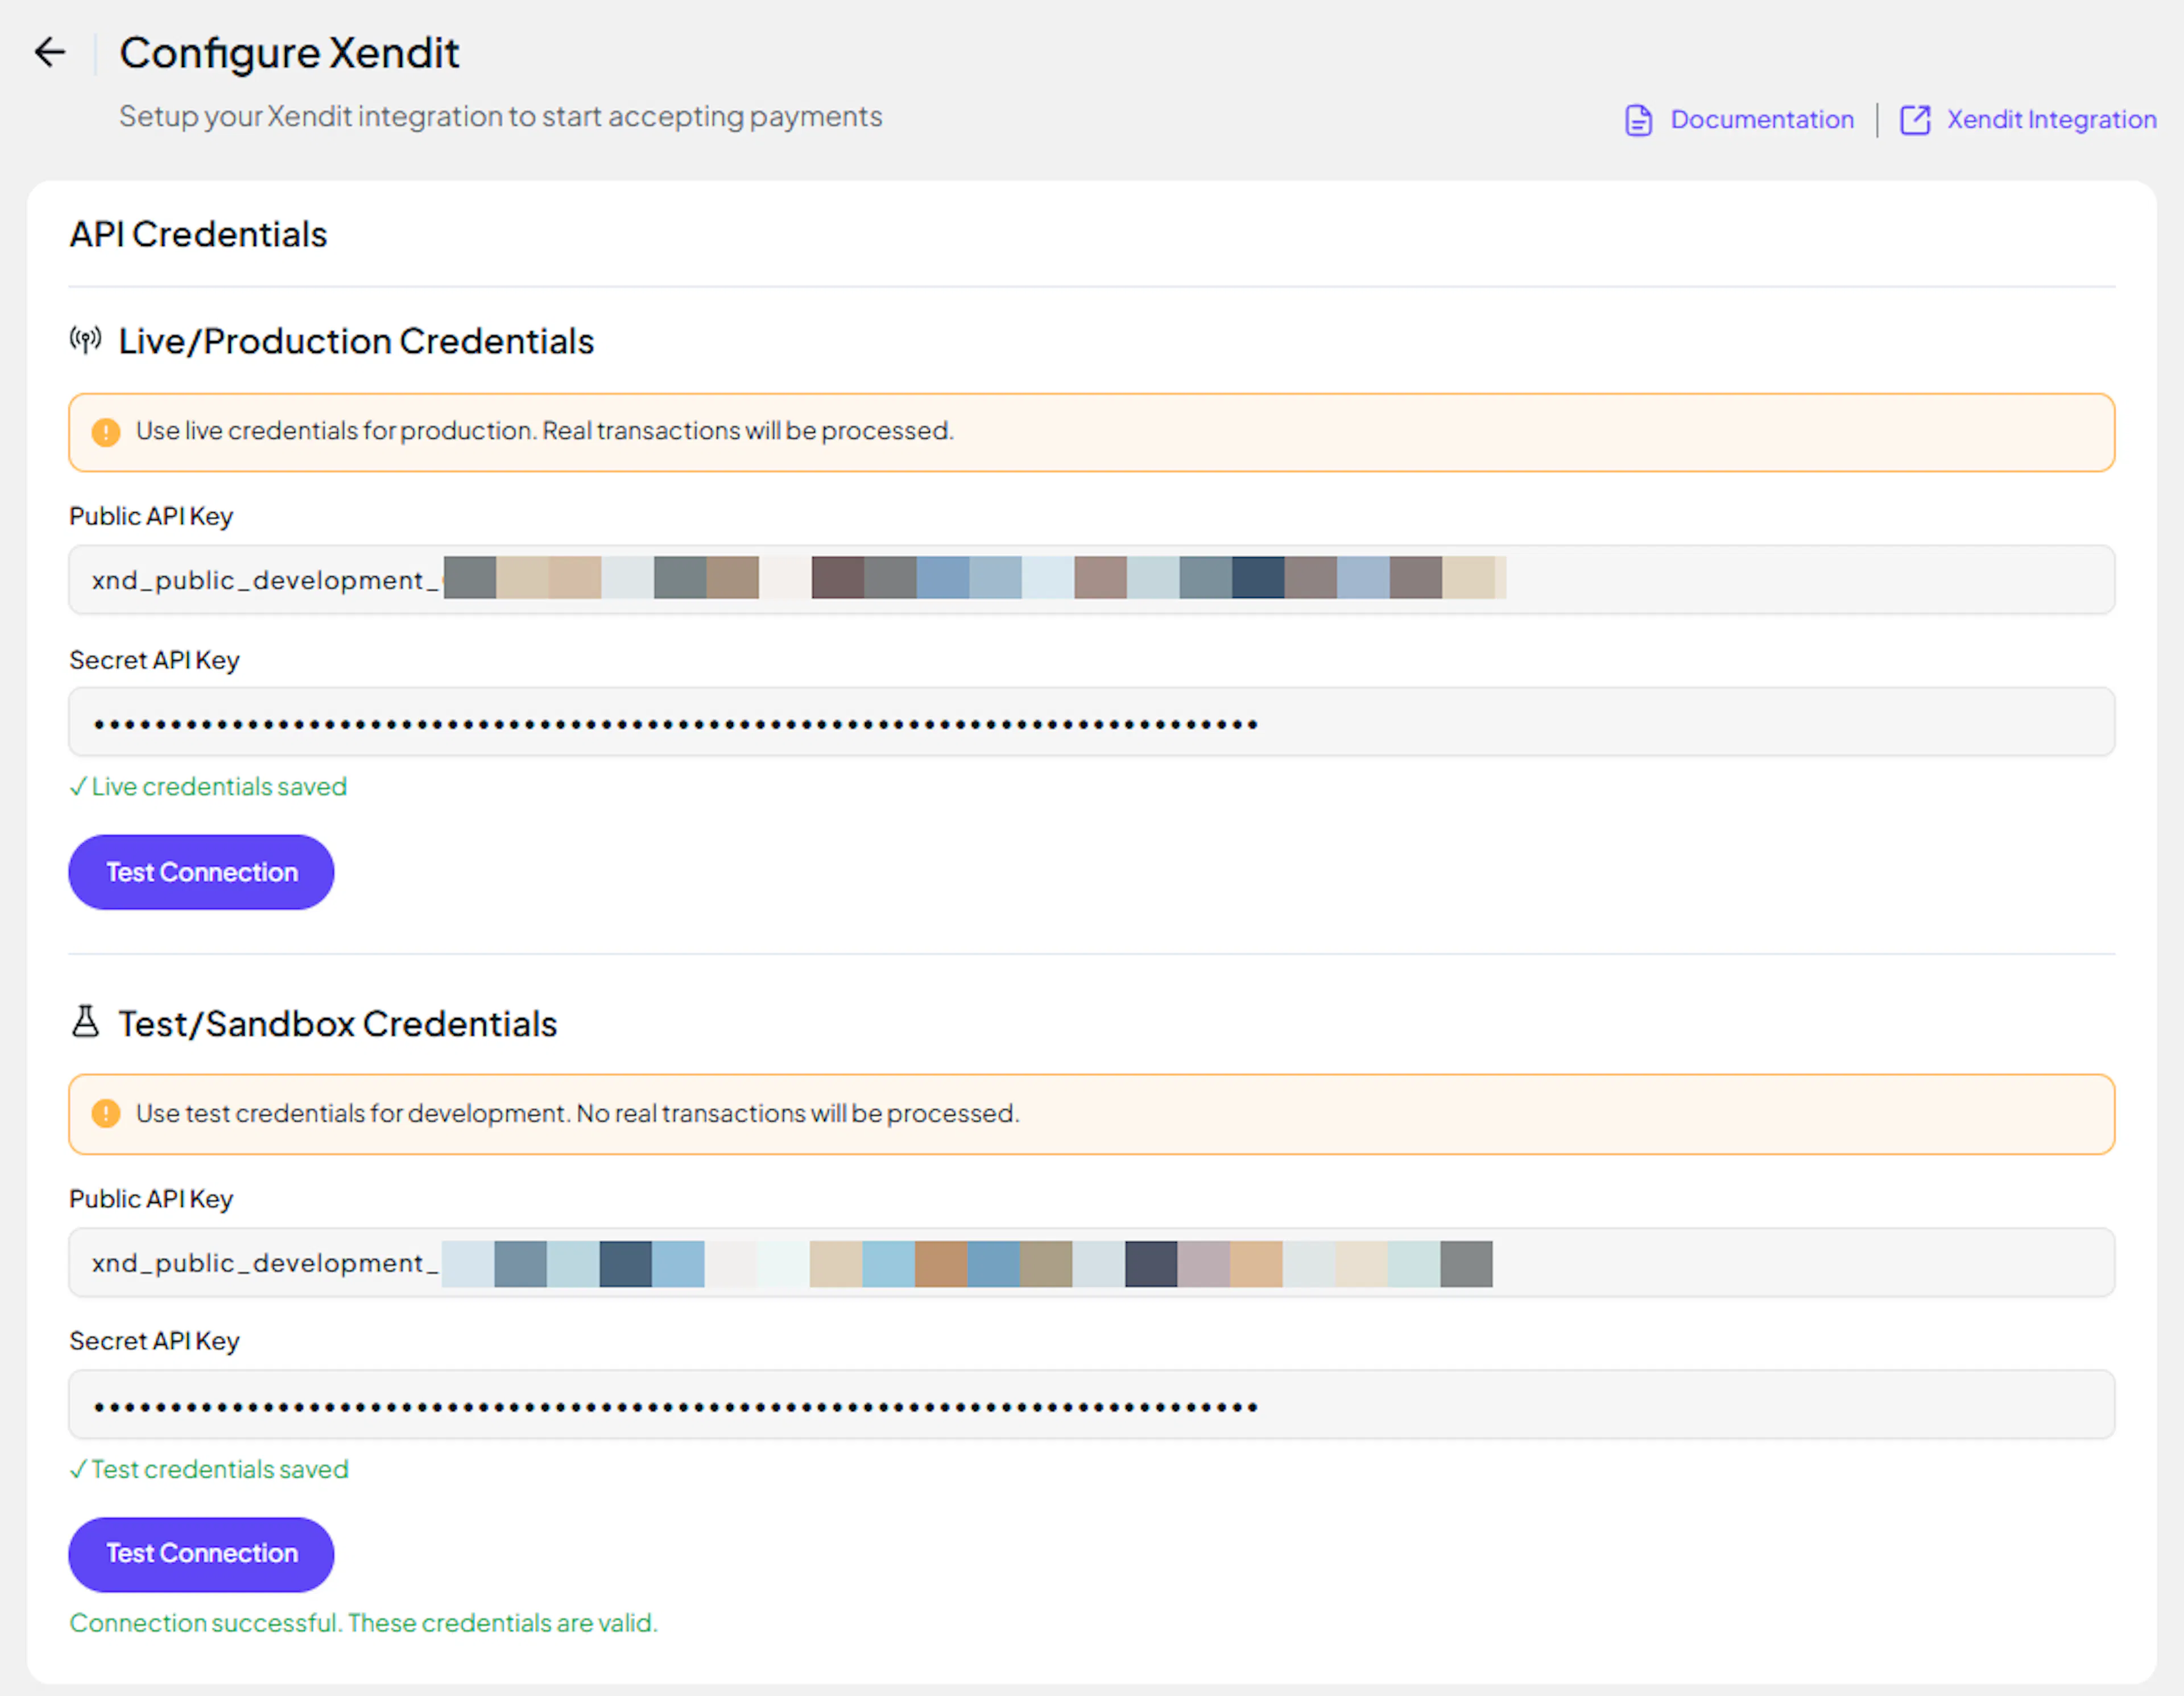The width and height of the screenshot is (2184, 1696).
Task: Click the Test credentials saved checkmark
Action: coord(78,1470)
